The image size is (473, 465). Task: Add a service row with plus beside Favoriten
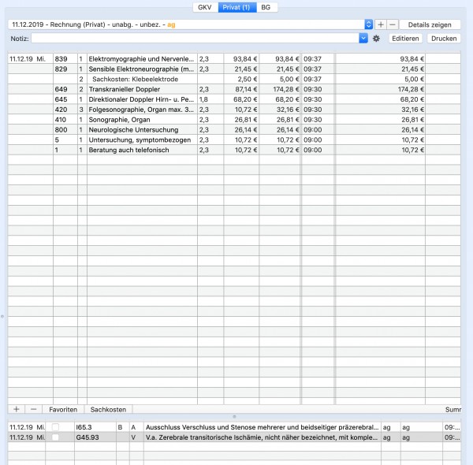click(17, 409)
